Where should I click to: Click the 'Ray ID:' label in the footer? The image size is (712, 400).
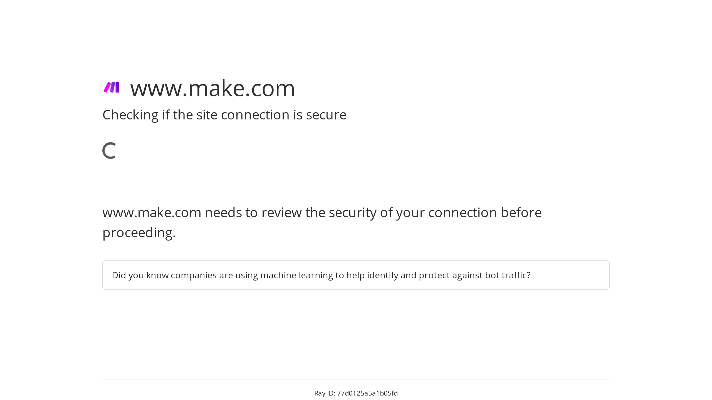(325, 393)
